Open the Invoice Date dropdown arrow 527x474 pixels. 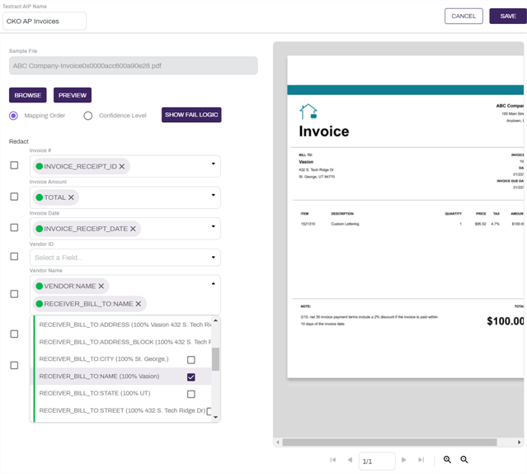[x=213, y=226]
